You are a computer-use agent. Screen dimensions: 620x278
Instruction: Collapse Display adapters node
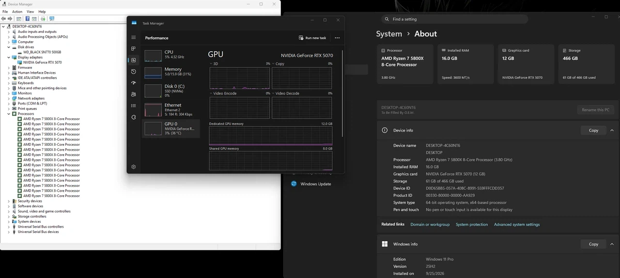[x=9, y=57]
